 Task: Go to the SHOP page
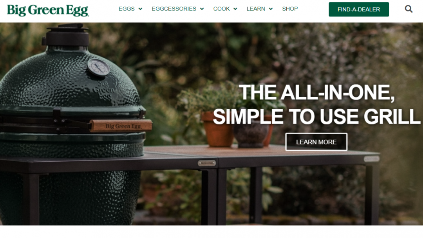pos(290,9)
